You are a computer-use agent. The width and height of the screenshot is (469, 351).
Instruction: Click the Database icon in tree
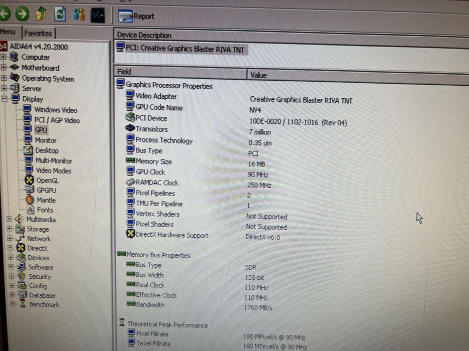(23, 295)
